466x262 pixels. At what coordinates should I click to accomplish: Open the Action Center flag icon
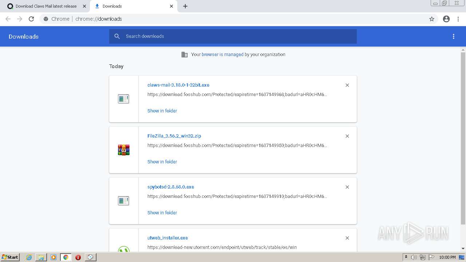(x=431, y=257)
